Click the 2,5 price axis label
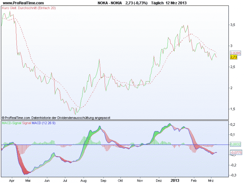The width and height of the screenshot is (244, 183). coord(233,67)
